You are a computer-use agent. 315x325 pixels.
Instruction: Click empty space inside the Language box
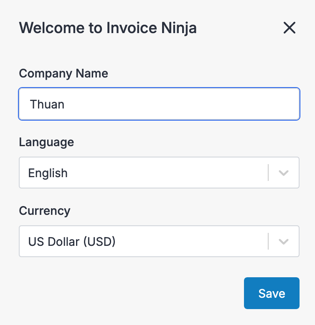tap(175, 173)
